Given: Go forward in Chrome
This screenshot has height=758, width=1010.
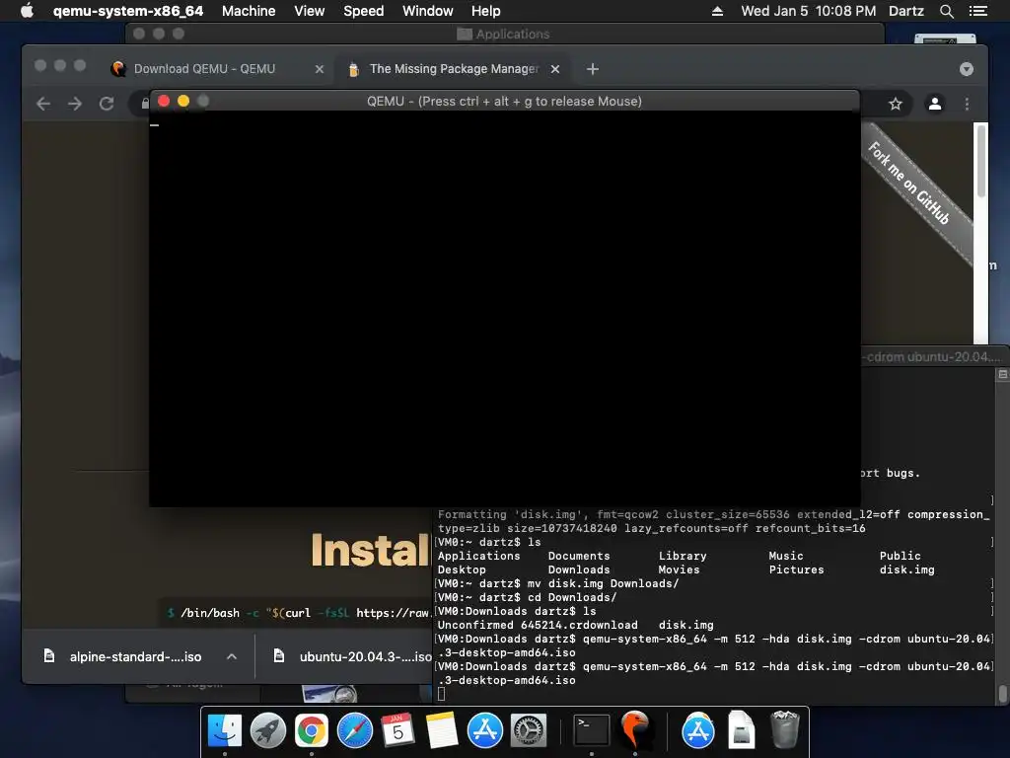Looking at the screenshot, I should 75,104.
